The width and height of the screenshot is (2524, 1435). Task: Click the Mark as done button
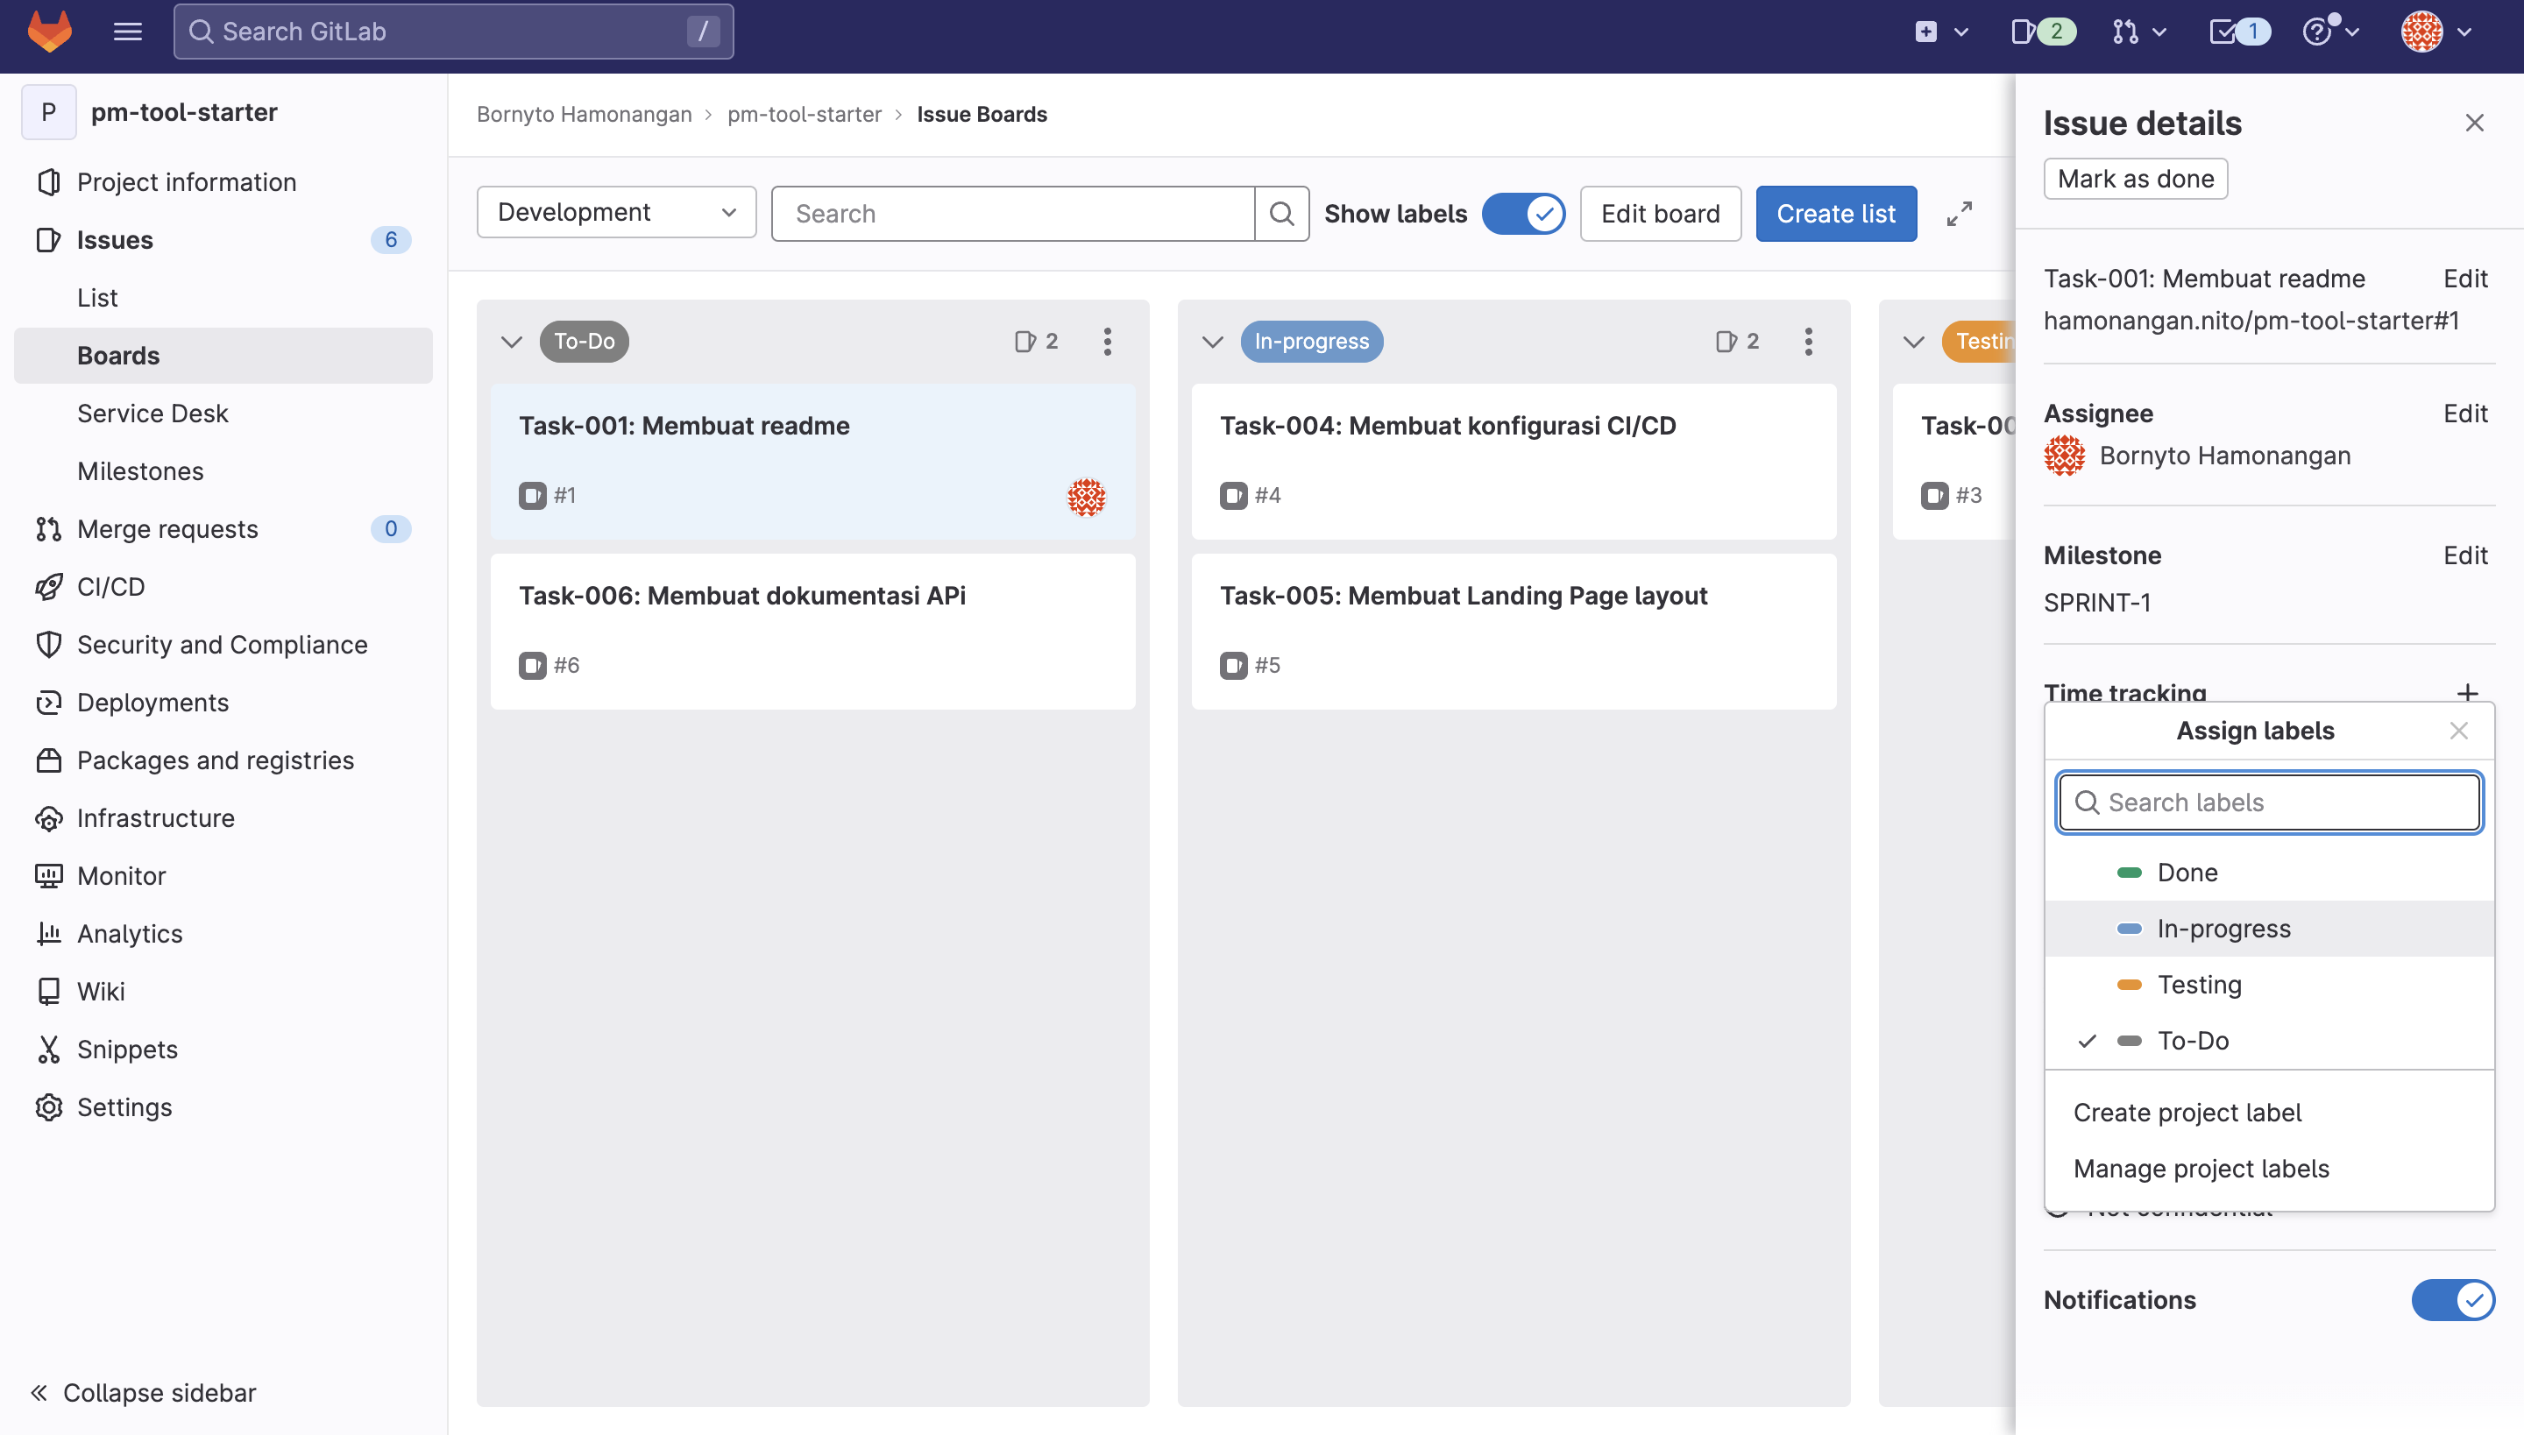click(x=2136, y=179)
